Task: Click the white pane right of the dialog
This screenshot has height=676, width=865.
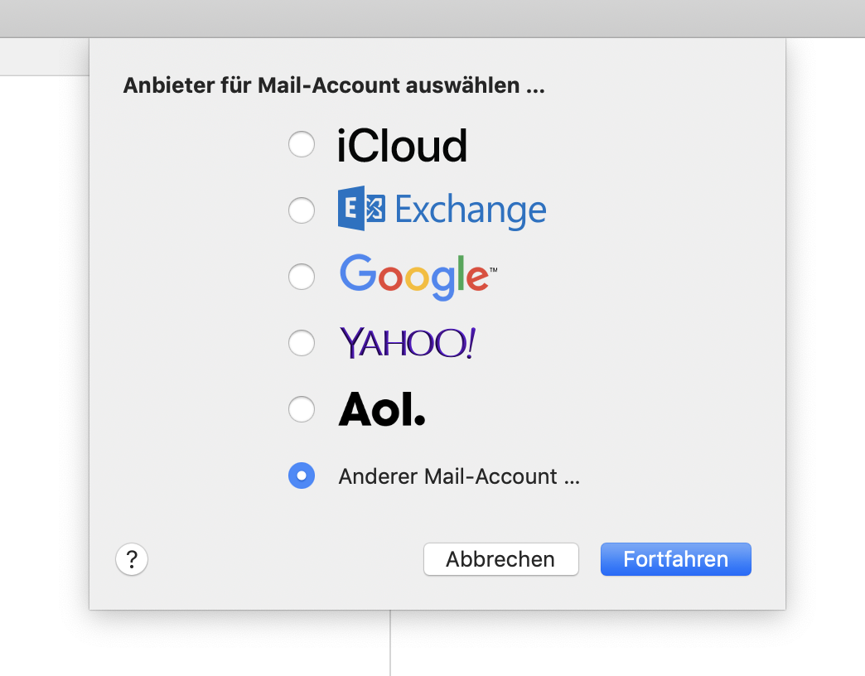Action: pyautogui.click(x=825, y=331)
